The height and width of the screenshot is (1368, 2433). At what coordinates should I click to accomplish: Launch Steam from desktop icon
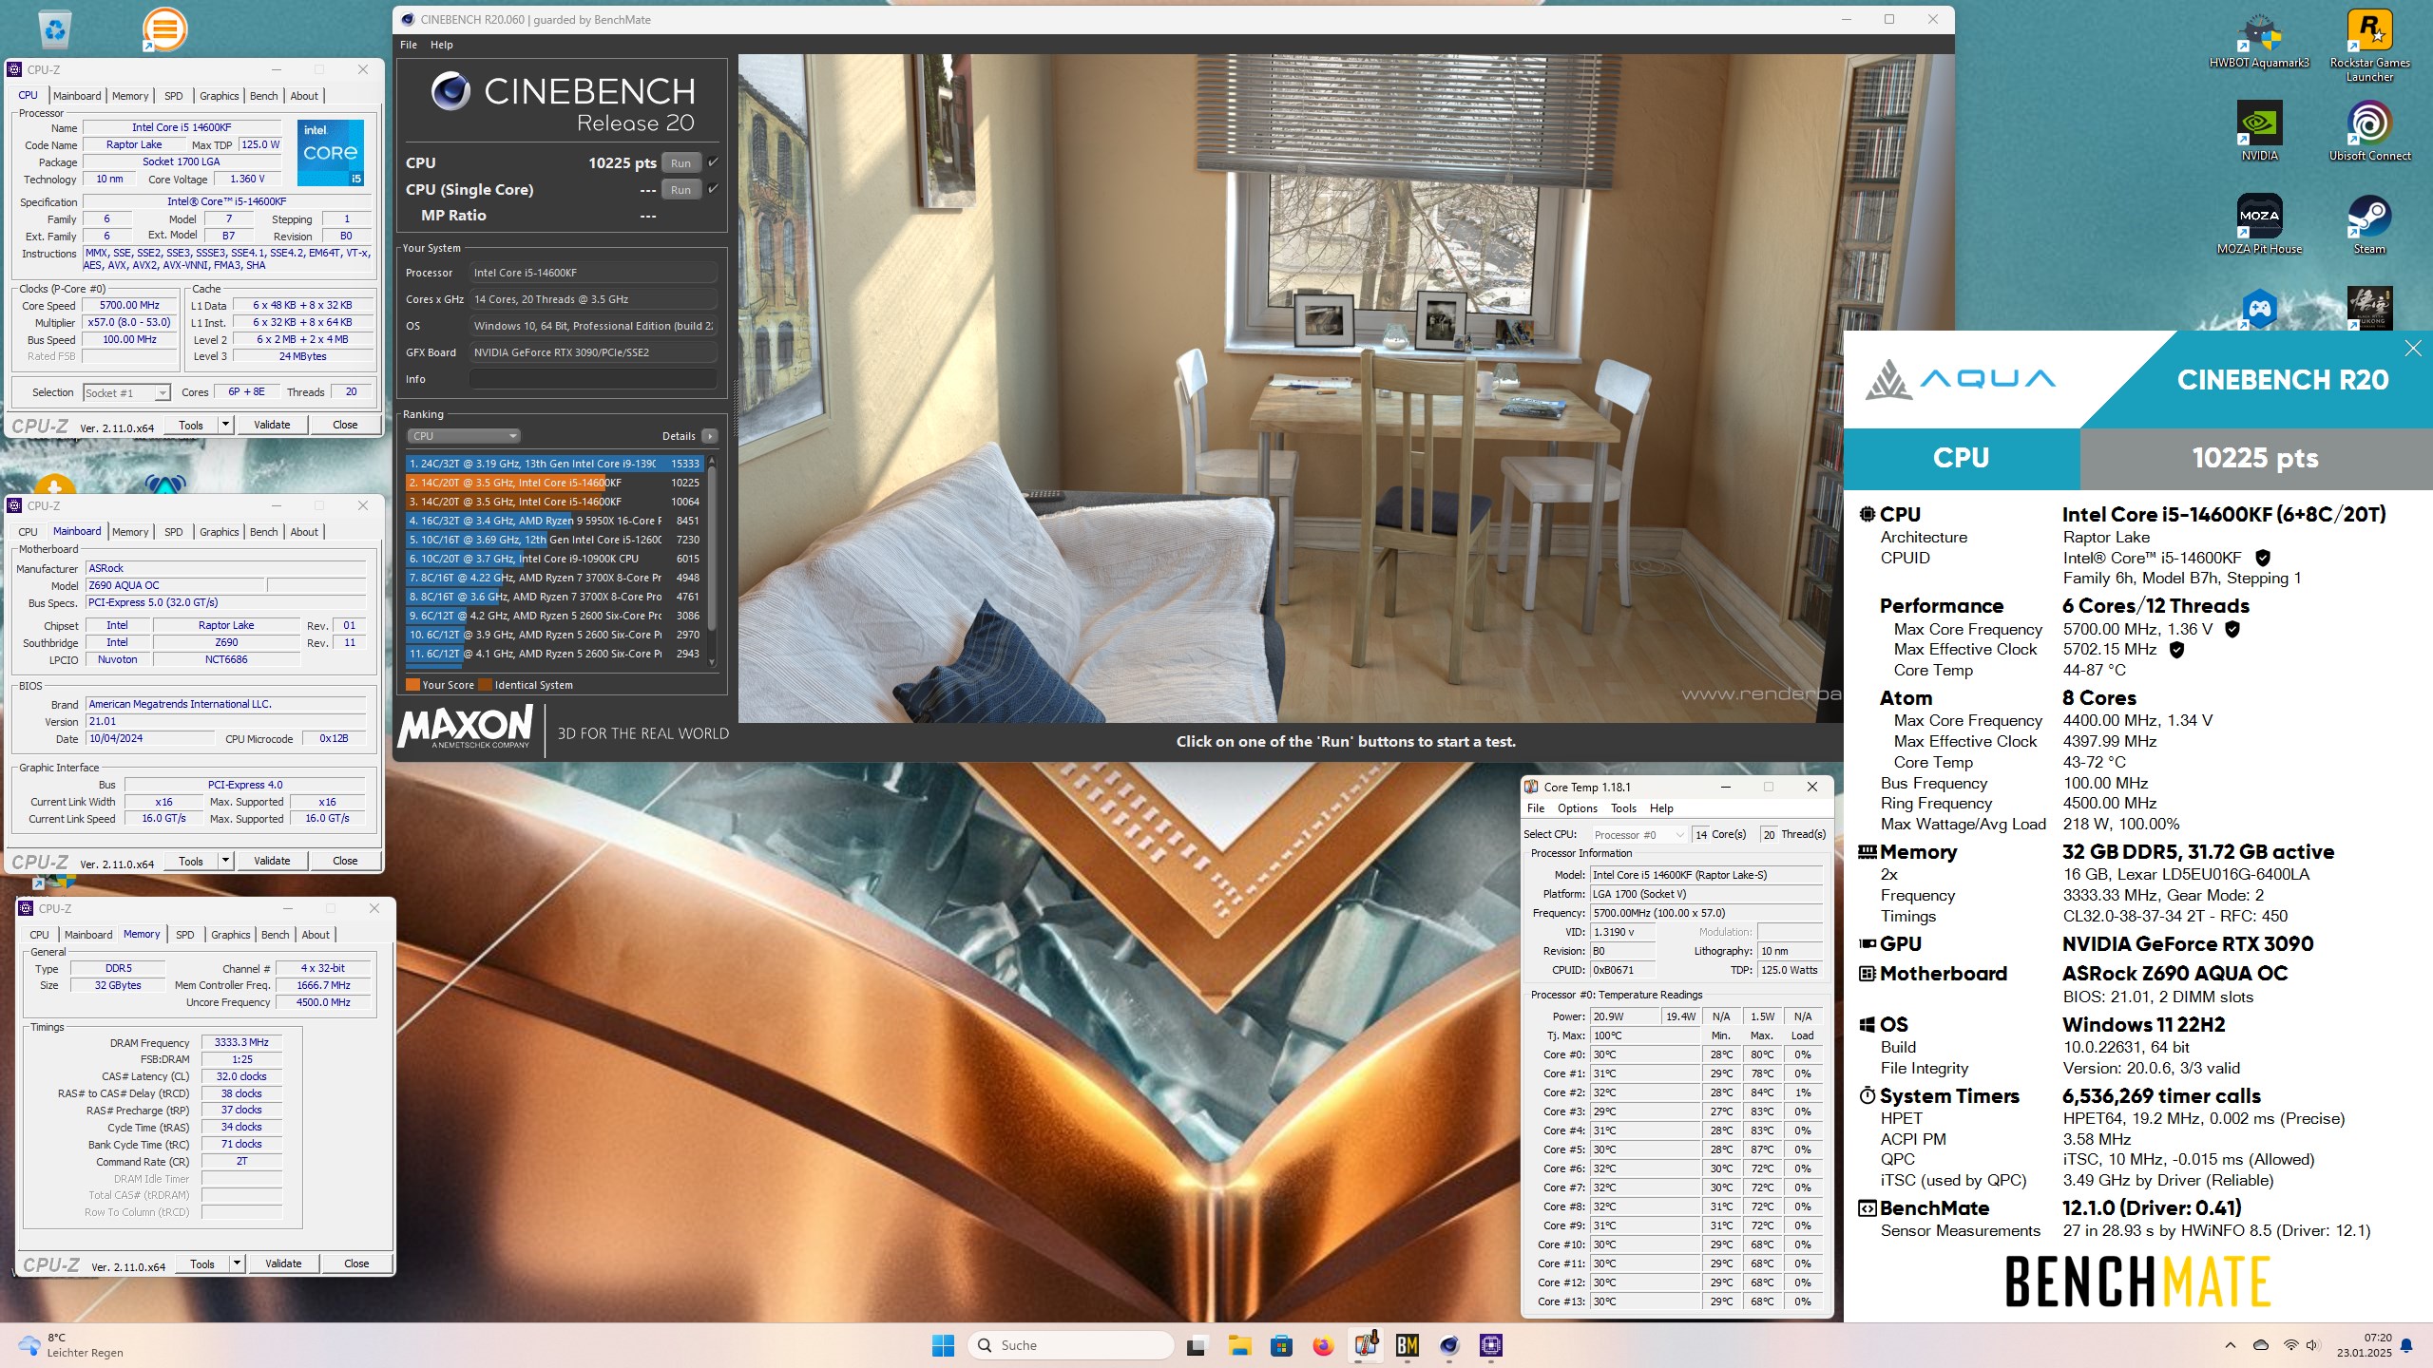point(2369,224)
